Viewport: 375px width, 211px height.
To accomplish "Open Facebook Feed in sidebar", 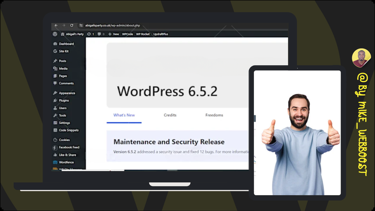I will (66, 147).
